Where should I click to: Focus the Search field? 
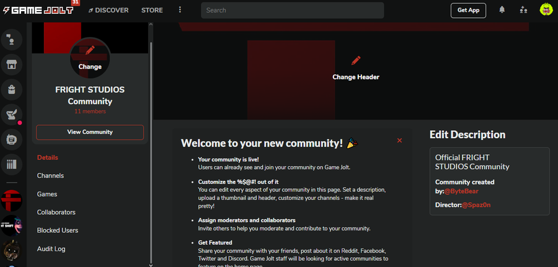[292, 11]
